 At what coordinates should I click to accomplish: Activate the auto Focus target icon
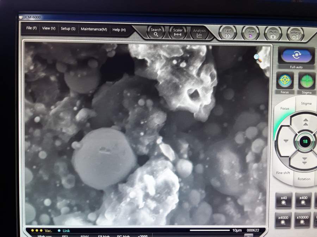[x=285, y=81]
